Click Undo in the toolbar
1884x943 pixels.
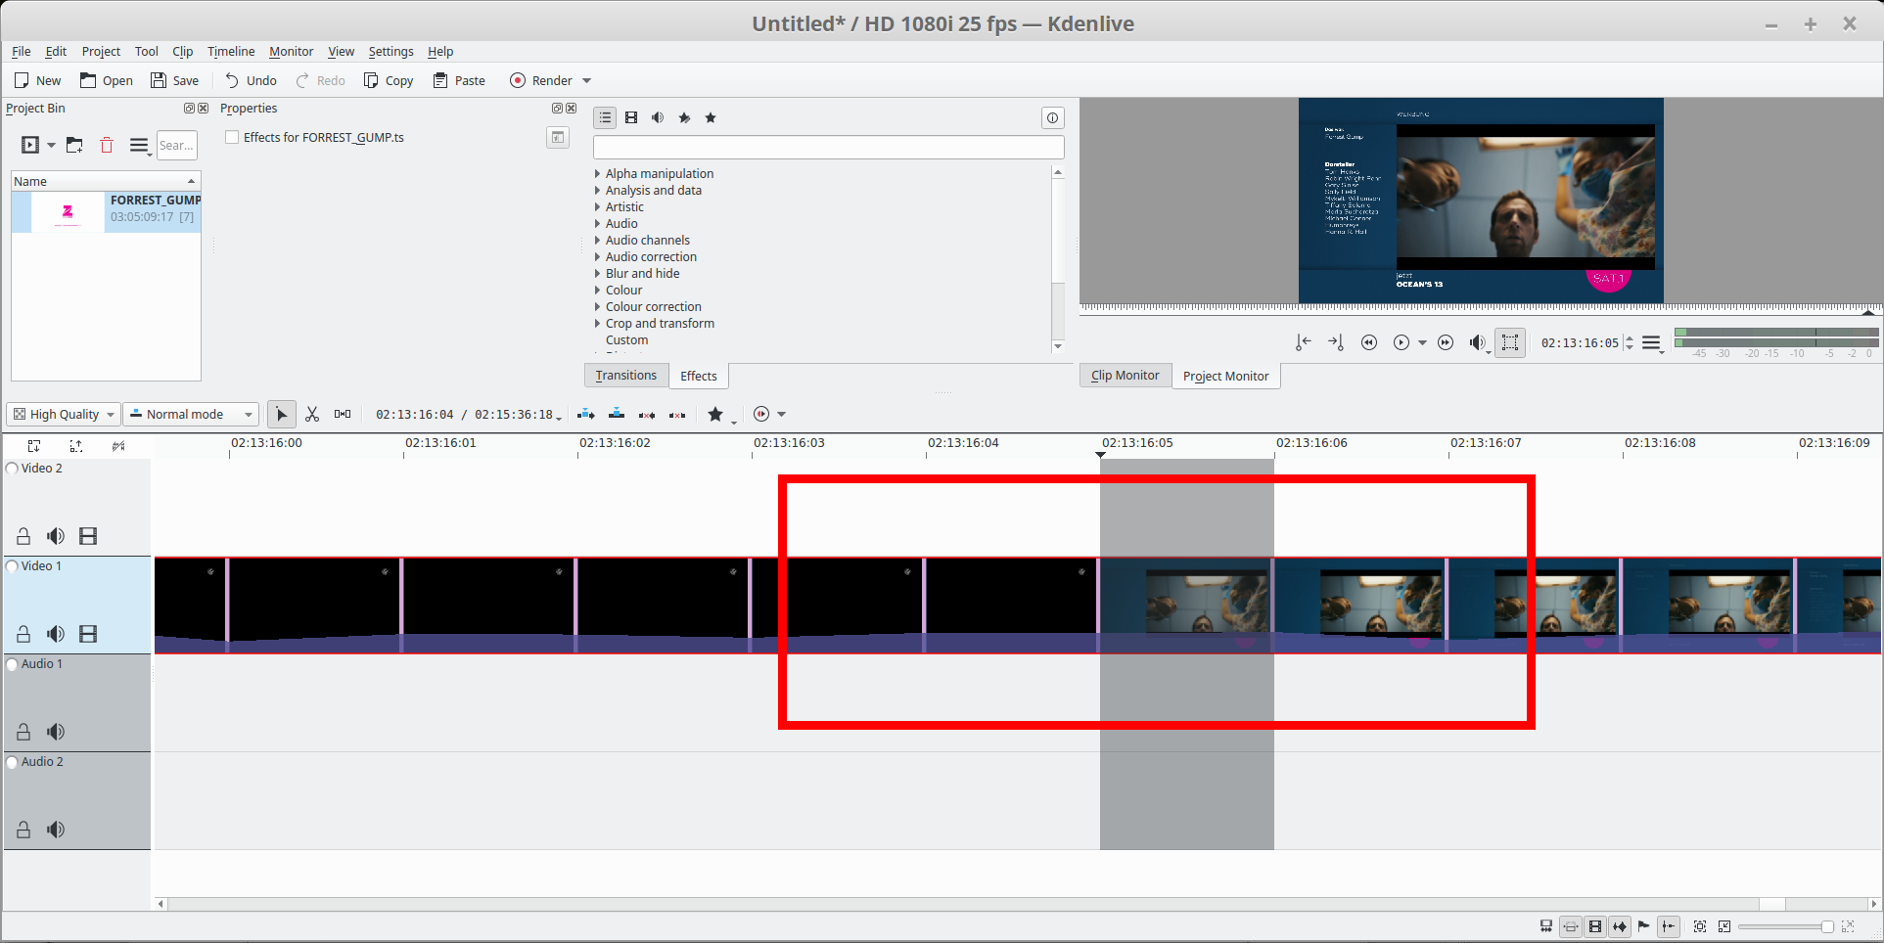251,81
